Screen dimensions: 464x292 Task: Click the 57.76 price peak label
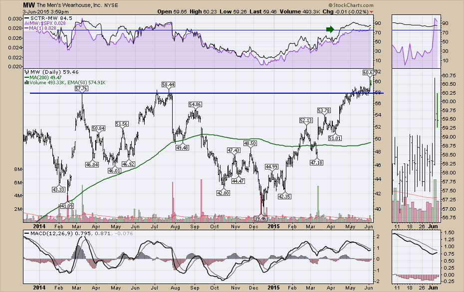(x=81, y=89)
